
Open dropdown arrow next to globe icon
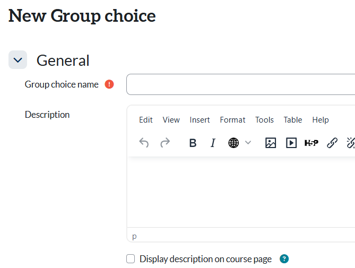click(x=248, y=143)
